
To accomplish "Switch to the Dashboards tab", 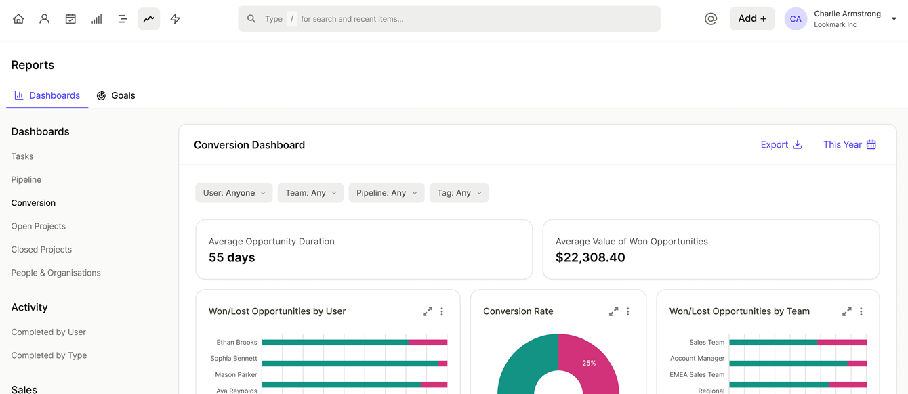I will (x=47, y=95).
